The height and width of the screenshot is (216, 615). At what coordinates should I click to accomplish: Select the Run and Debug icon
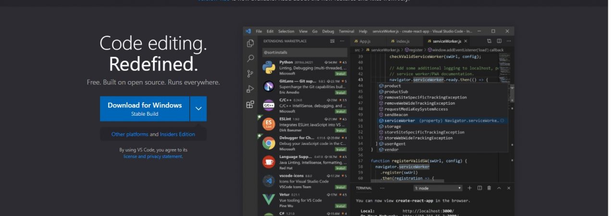coord(250,89)
